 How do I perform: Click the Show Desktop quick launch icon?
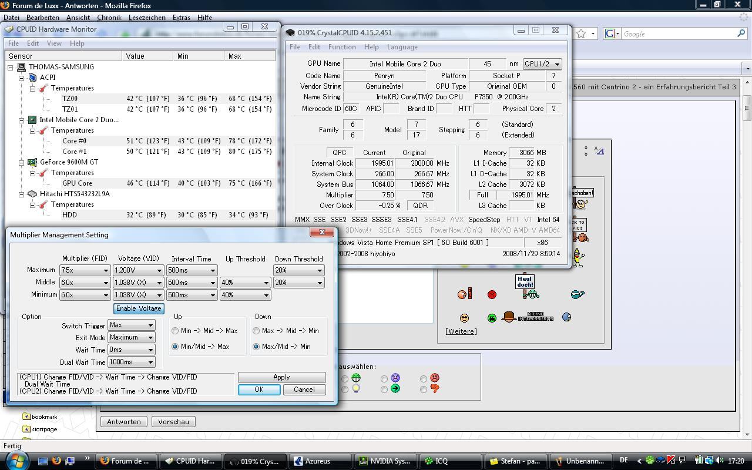[43, 461]
